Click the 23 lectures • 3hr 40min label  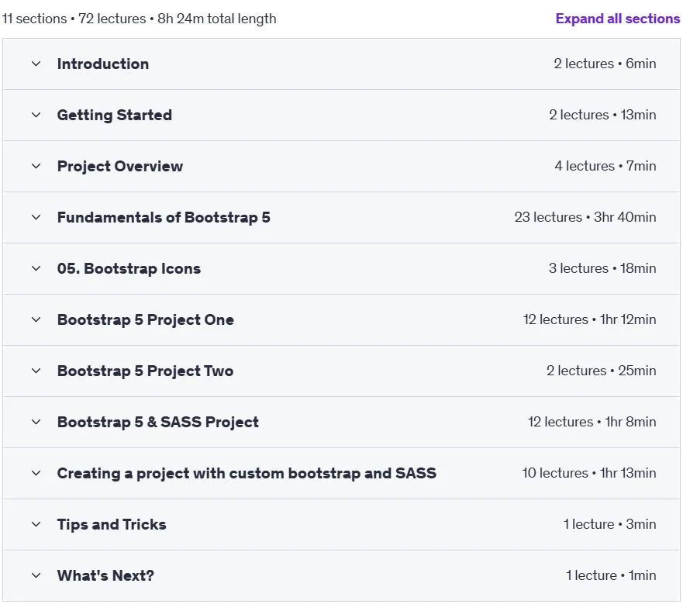585,217
